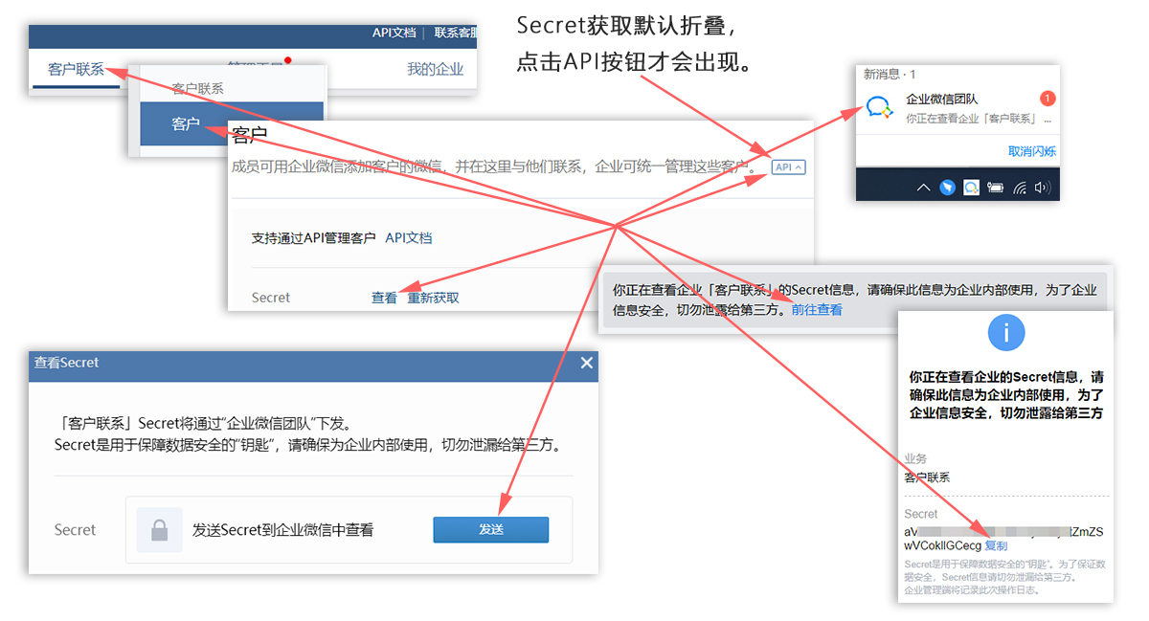
Task: Close the 查看Secret dialog
Action: coord(587,363)
